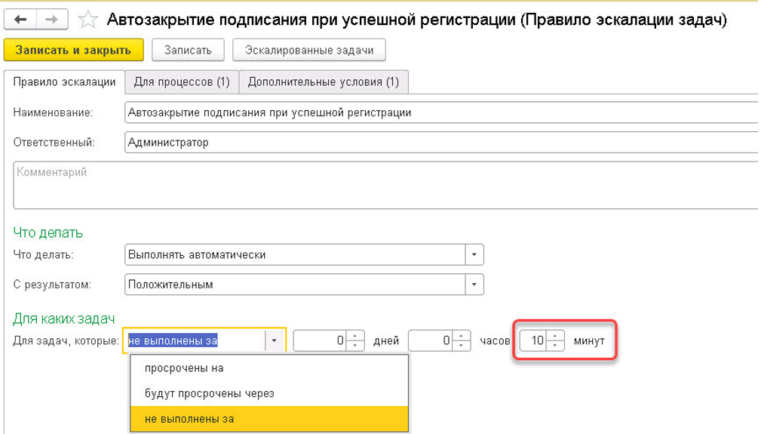Image resolution: width=761 pixels, height=434 pixels.
Task: Click the 'Записать' button
Action: pos(188,51)
